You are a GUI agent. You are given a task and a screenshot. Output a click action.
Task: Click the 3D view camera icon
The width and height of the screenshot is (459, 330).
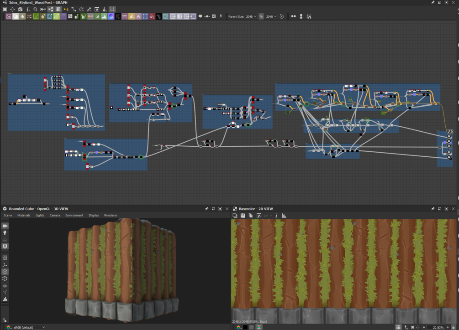[5, 226]
